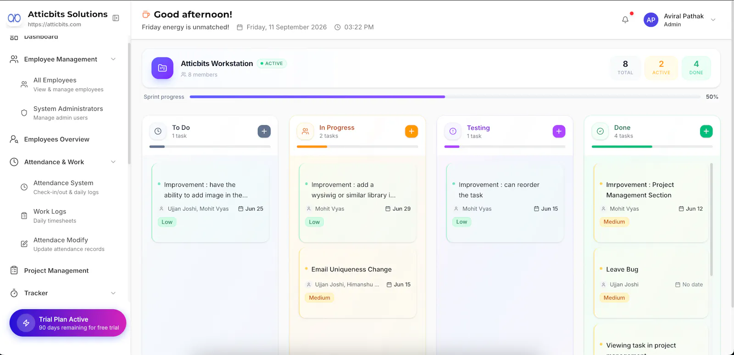Click the All Employees icon in sidebar
The height and width of the screenshot is (355, 734).
click(x=24, y=84)
